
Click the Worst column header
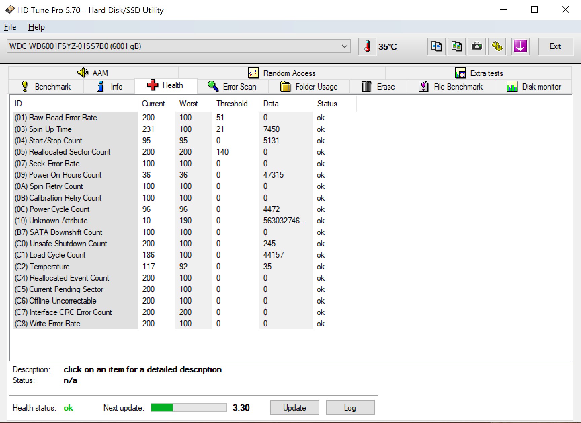pyautogui.click(x=194, y=104)
